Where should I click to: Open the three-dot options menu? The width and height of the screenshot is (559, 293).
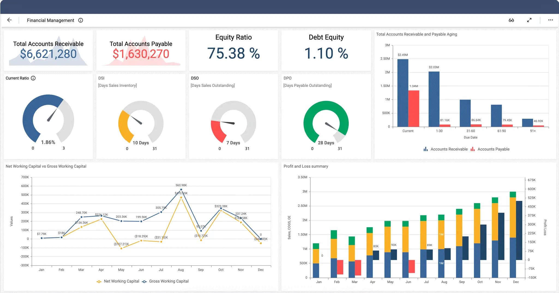coord(550,20)
